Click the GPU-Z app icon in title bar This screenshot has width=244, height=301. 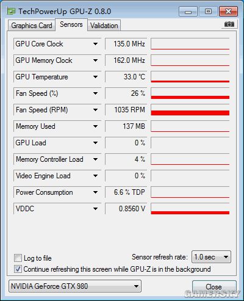tap(11, 11)
